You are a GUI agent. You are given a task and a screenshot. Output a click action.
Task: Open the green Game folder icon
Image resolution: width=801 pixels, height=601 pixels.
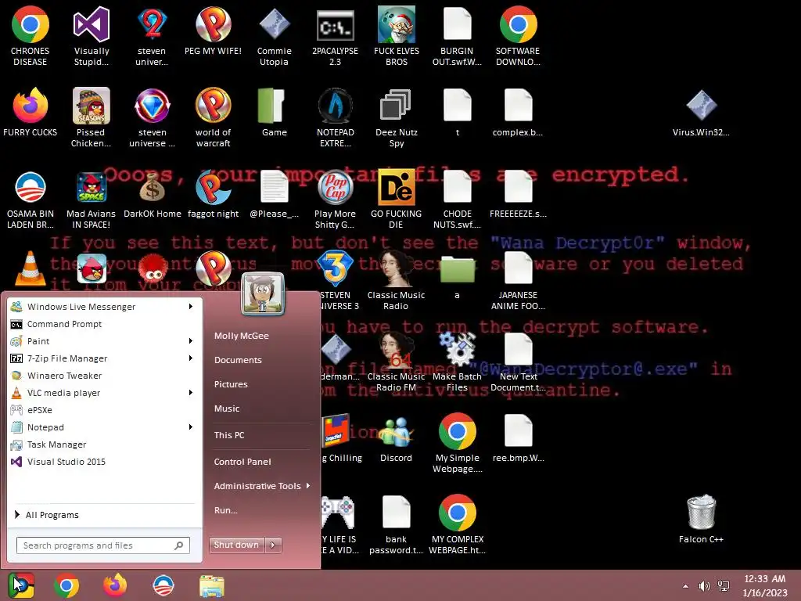point(275,113)
